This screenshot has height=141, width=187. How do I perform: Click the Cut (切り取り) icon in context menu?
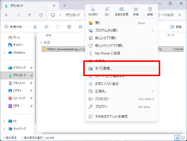(93, 10)
